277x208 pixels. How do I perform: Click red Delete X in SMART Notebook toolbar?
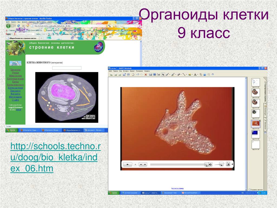pos(146,74)
